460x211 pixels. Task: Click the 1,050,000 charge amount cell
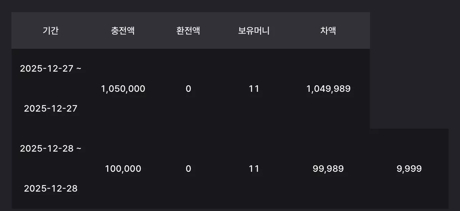coord(123,89)
